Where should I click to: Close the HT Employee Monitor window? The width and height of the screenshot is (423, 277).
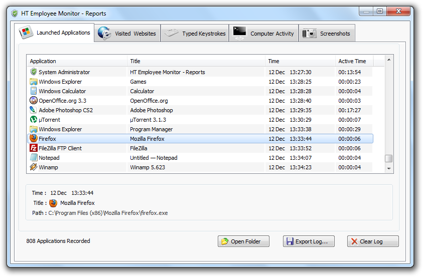pyautogui.click(x=398, y=12)
